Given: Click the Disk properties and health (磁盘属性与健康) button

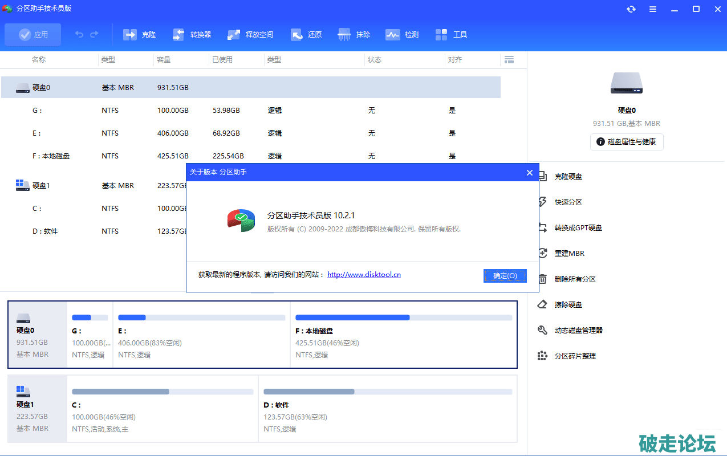Looking at the screenshot, I should point(627,142).
